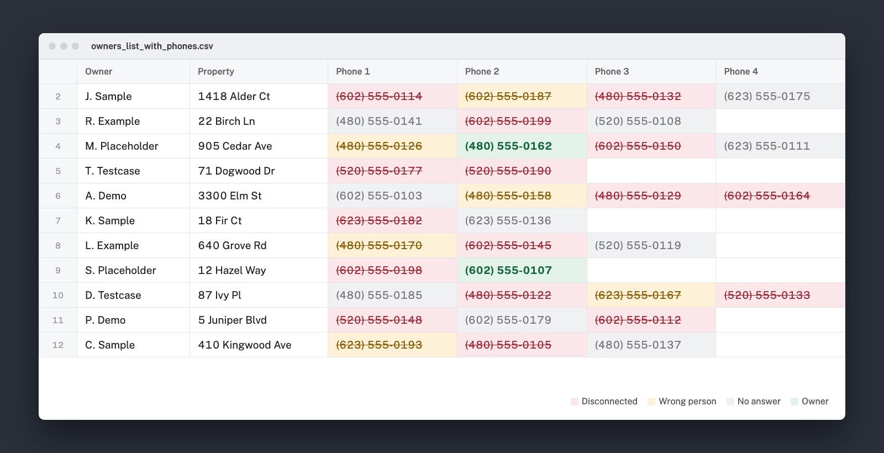Image resolution: width=884 pixels, height=453 pixels.
Task: Select the Phone 4 column header
Action: pos(780,71)
